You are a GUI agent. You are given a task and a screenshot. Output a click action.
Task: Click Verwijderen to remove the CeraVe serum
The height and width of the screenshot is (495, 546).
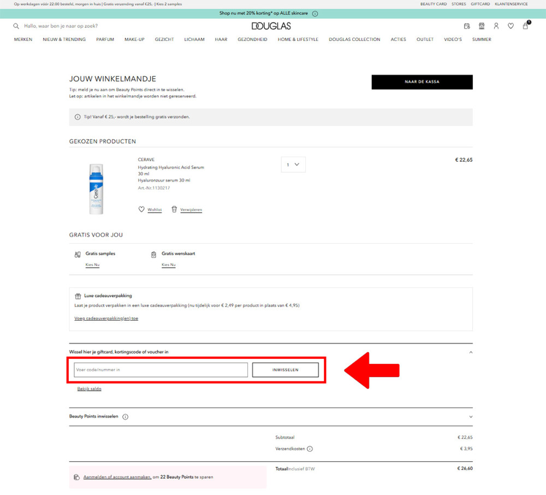click(191, 210)
